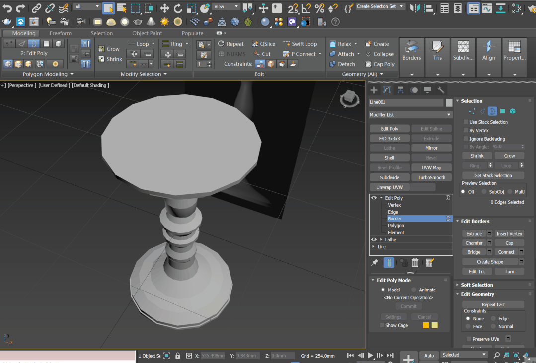This screenshot has height=363, width=536.
Task: Click the Cap button in Edit Borders
Action: pyautogui.click(x=509, y=243)
